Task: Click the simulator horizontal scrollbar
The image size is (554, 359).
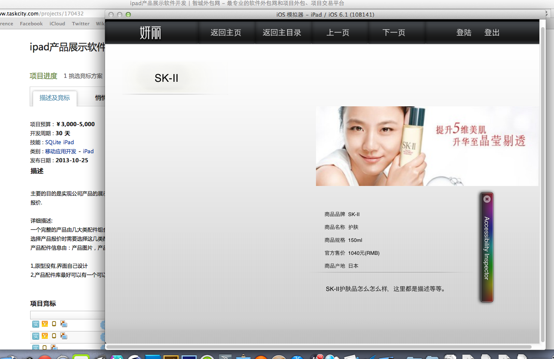Action: pos(319,347)
